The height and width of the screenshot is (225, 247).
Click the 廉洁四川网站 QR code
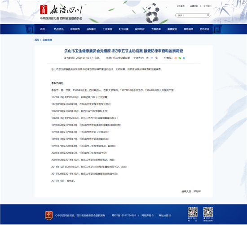[193, 212]
